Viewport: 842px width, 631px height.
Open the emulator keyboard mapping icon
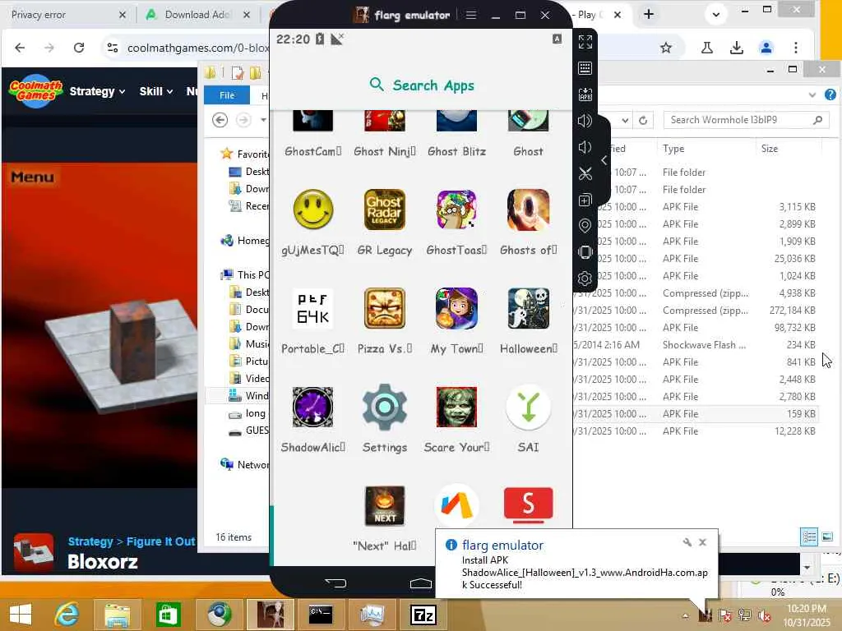(x=585, y=68)
